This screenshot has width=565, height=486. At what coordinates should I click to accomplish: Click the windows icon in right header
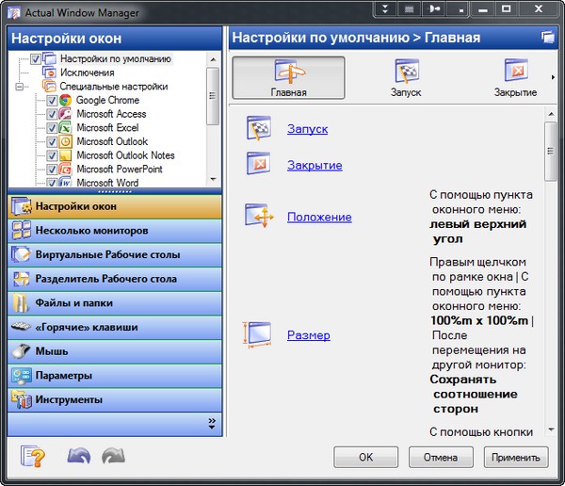[548, 37]
